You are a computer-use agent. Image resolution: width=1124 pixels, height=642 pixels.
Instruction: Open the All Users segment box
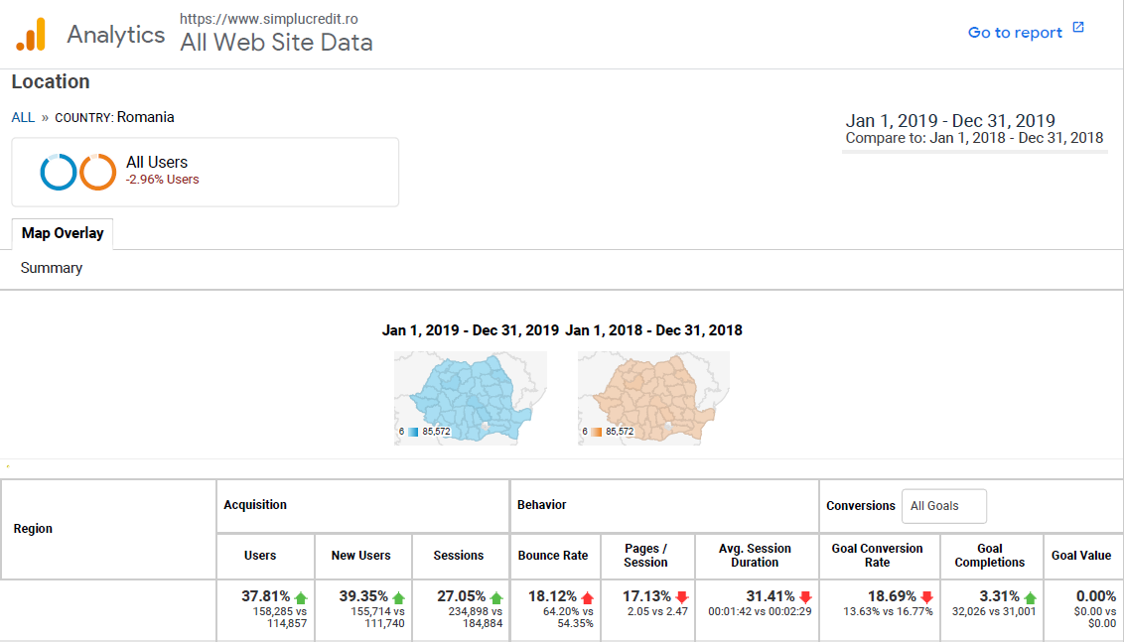[x=205, y=172]
